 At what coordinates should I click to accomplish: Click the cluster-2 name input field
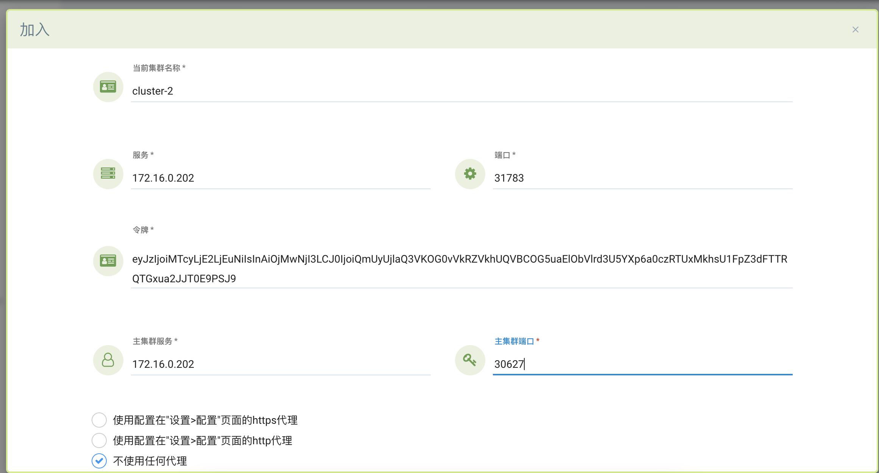pos(461,91)
